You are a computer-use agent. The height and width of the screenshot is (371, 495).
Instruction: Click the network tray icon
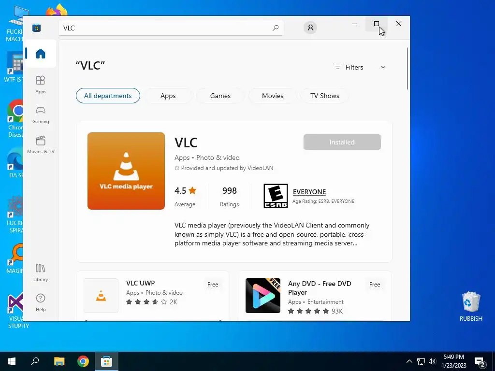421,361
